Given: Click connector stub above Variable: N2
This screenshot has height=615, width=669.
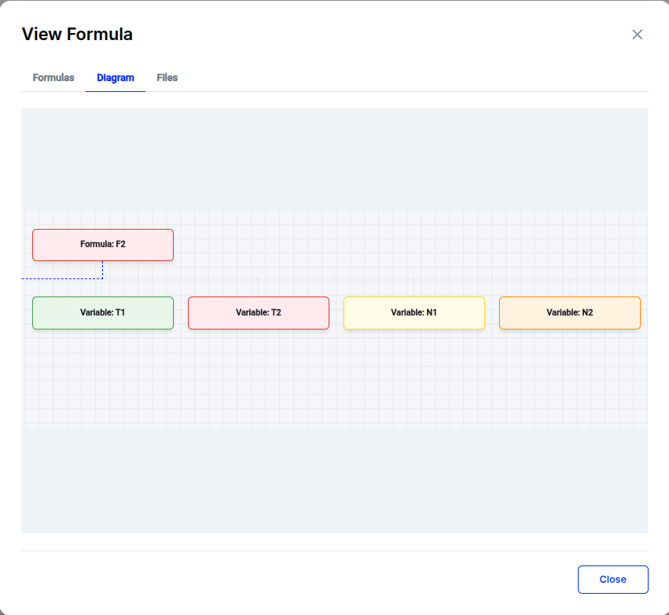Looking at the screenshot, I should coord(570,287).
